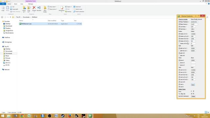Viewport: 210px width, 118px height.
Task: Open the New item dropdown
Action: 52,7
